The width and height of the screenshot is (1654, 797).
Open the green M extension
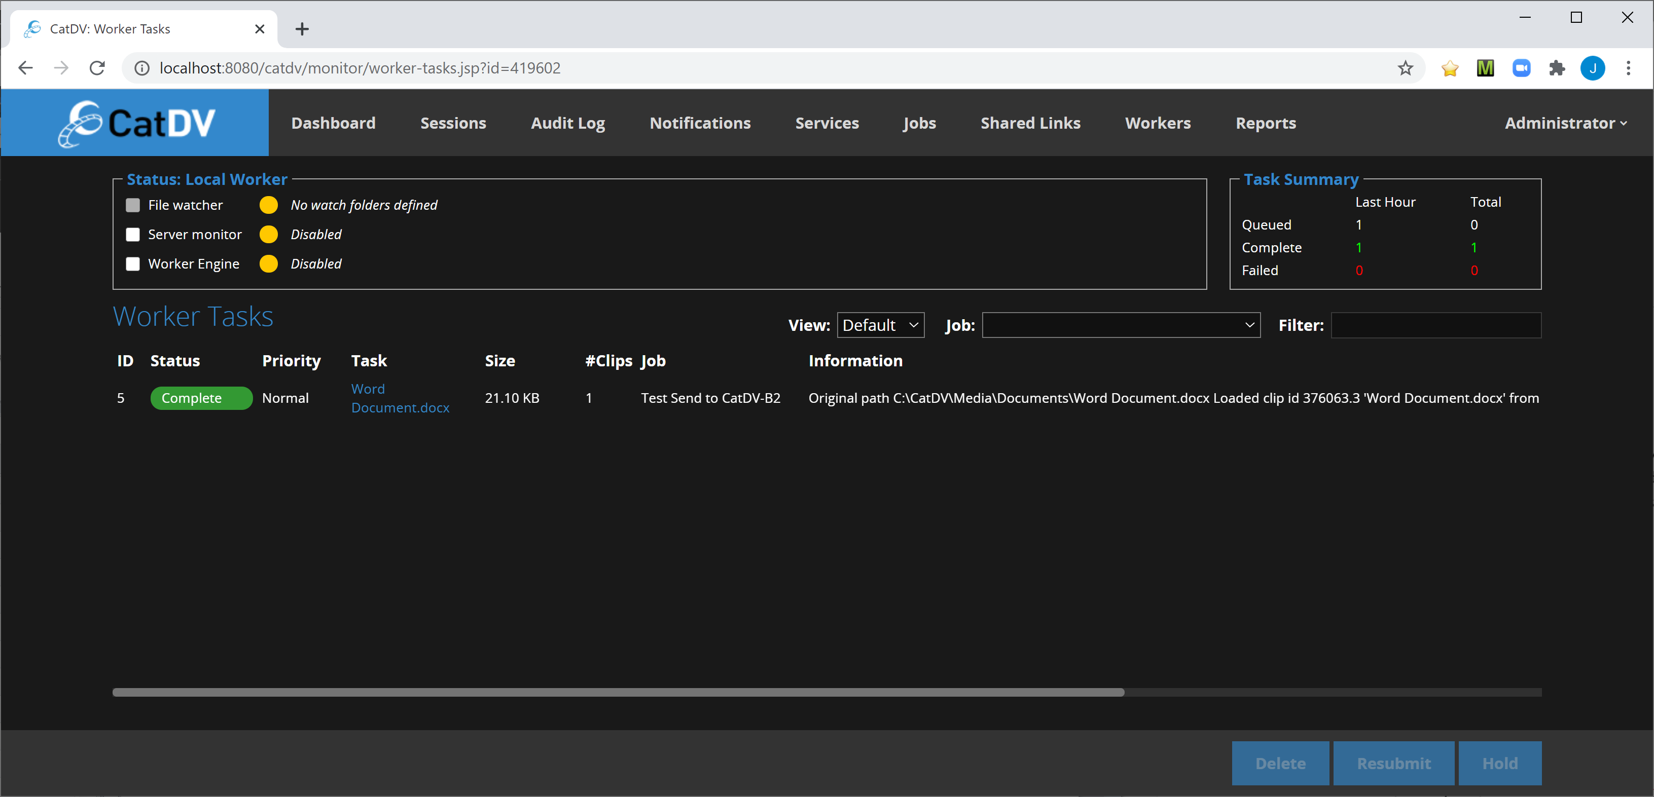click(1485, 68)
